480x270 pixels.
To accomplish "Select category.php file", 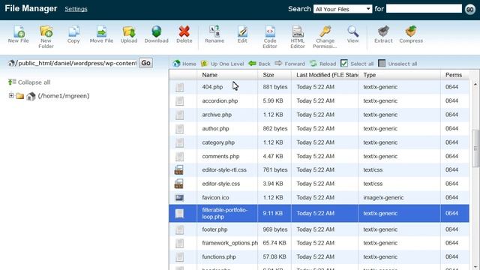I will (218, 142).
